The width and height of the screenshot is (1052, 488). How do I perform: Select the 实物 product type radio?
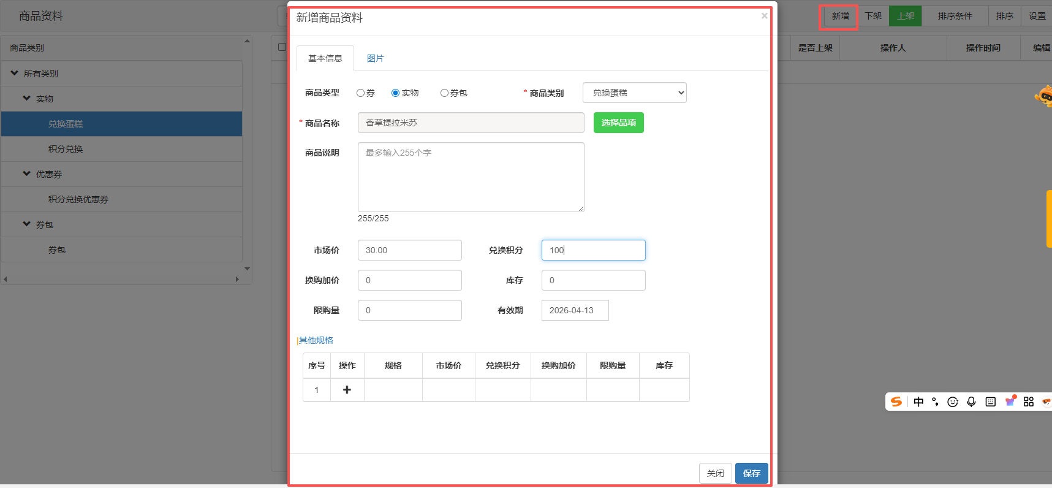[x=396, y=93]
